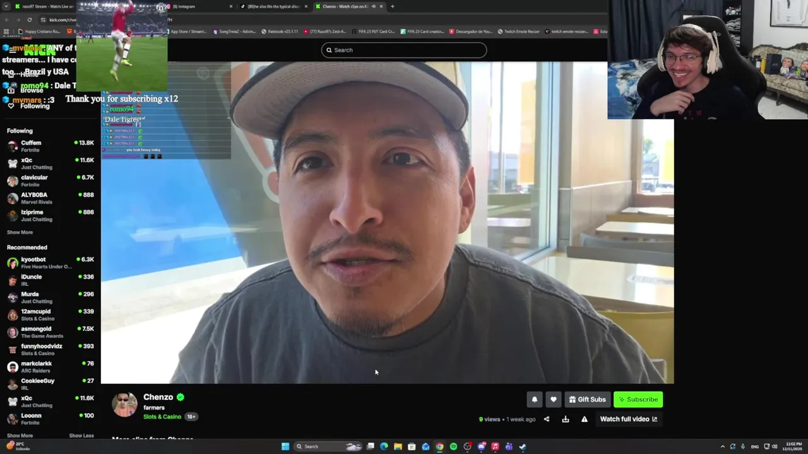
Task: Switch to razo97 Stream browser tab
Action: pos(47,6)
